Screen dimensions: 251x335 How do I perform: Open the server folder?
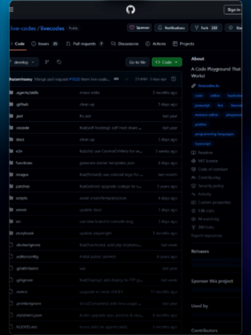click(x=21, y=210)
